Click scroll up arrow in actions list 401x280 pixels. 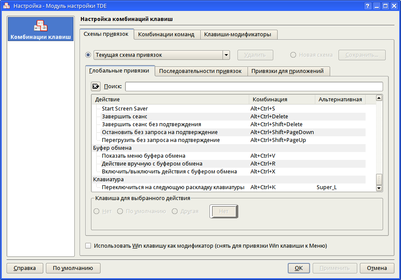379,98
